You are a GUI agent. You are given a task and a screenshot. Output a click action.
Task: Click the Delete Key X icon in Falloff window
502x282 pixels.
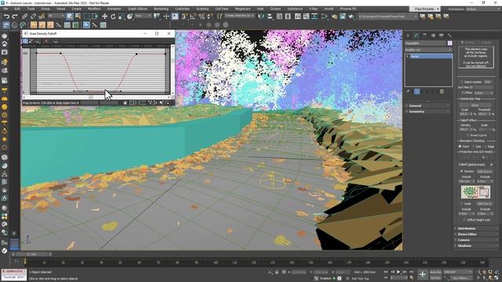(x=46, y=41)
